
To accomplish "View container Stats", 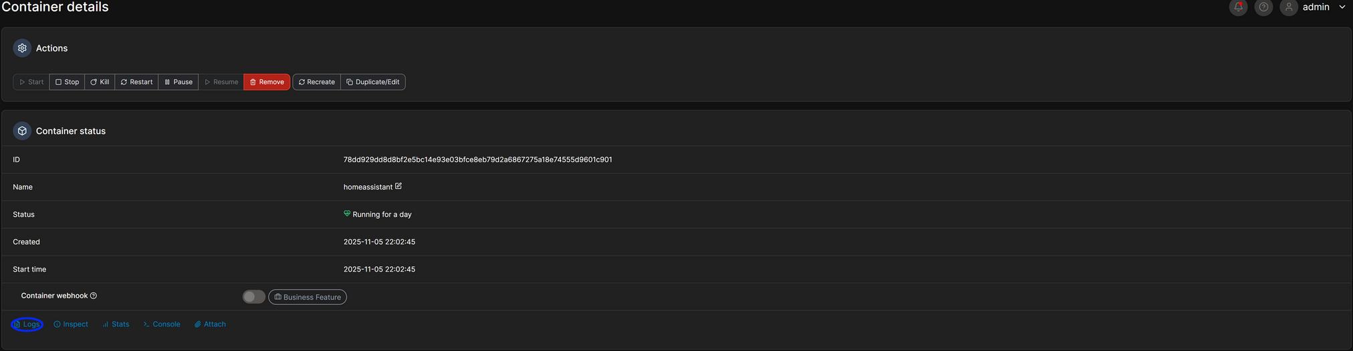I will point(116,324).
